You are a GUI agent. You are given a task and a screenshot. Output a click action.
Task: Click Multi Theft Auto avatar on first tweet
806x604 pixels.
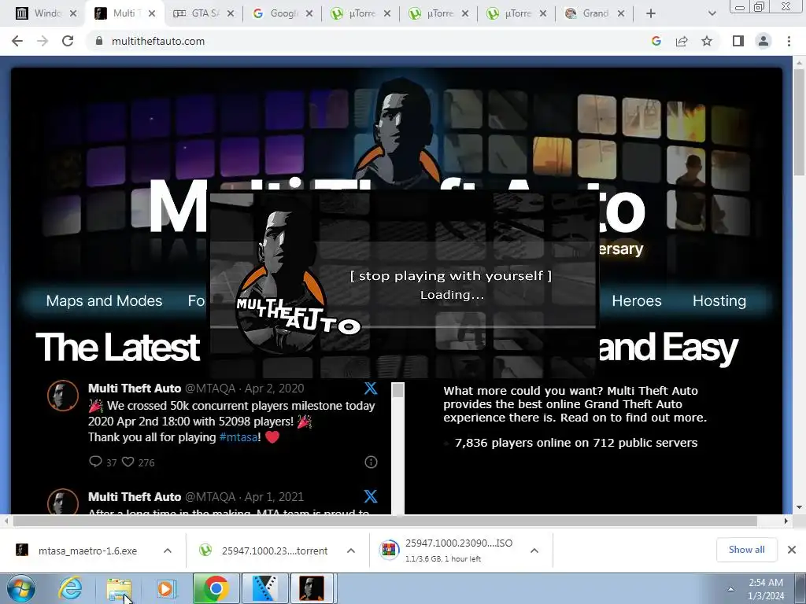tap(63, 396)
